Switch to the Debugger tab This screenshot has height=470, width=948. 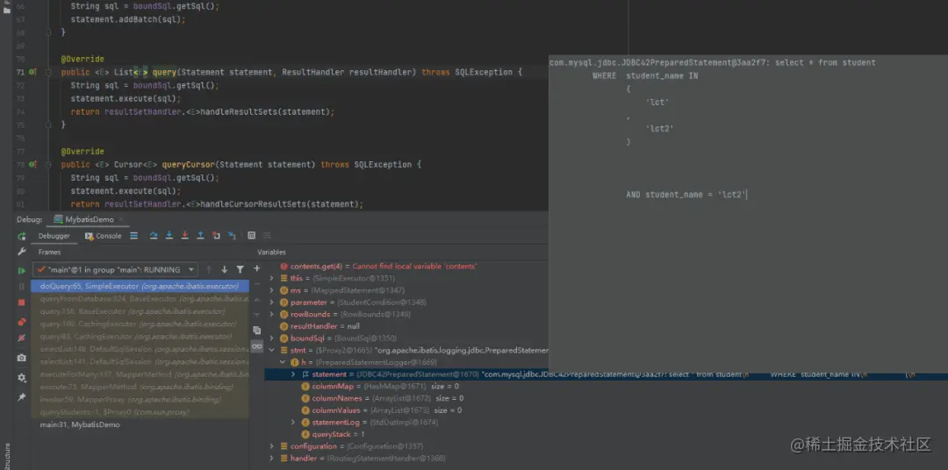point(54,236)
